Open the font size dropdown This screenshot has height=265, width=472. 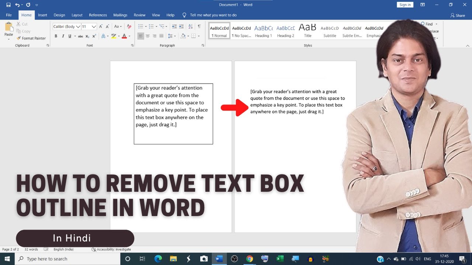click(x=94, y=26)
